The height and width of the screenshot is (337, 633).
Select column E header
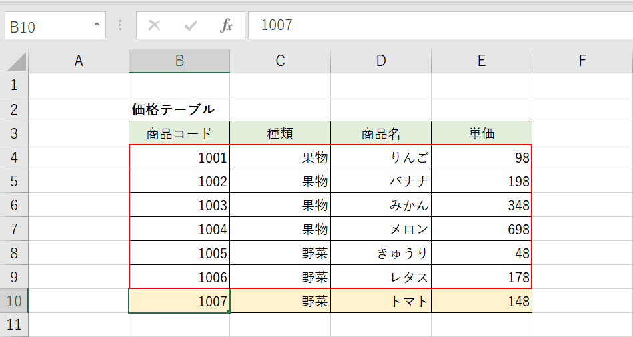point(481,61)
